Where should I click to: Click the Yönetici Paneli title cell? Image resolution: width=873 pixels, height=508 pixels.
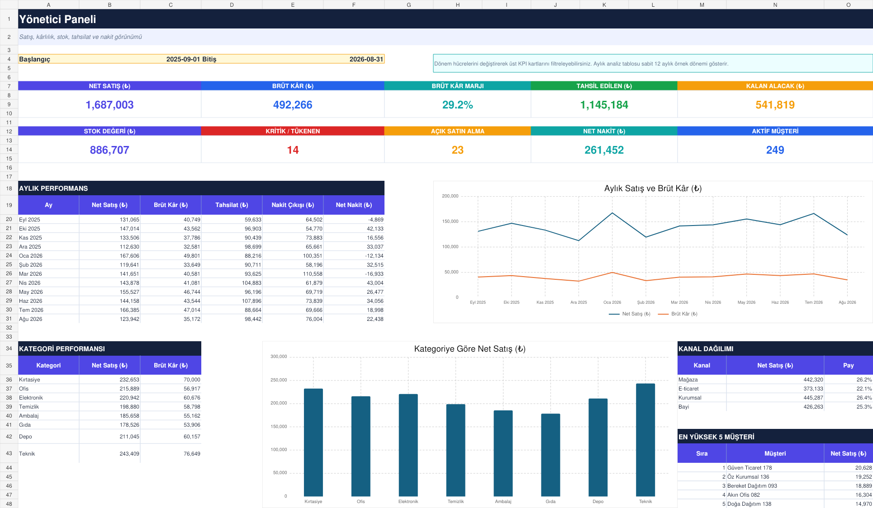point(446,19)
